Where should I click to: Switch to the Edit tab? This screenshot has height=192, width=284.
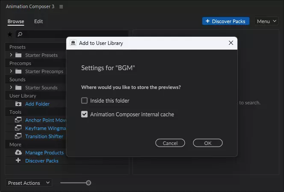click(x=38, y=21)
